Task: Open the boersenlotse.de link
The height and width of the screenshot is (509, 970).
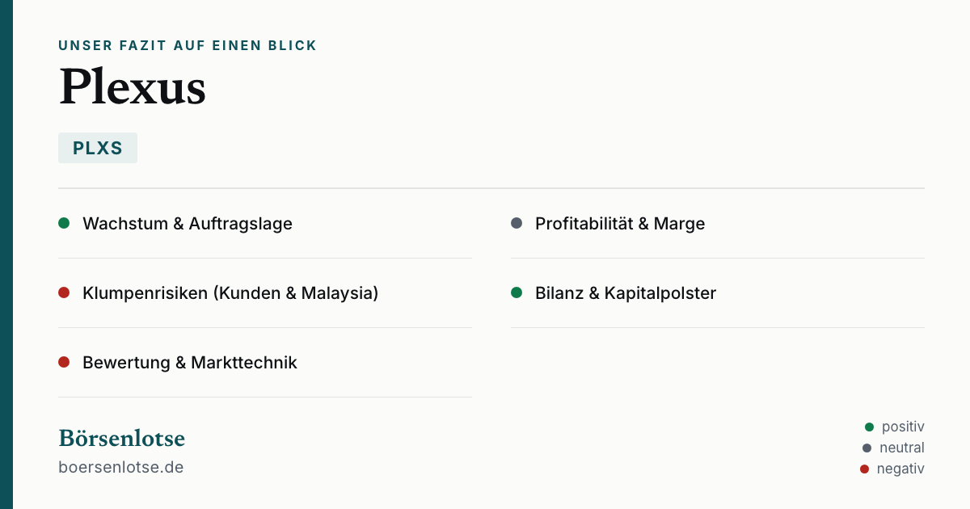Action: (121, 467)
